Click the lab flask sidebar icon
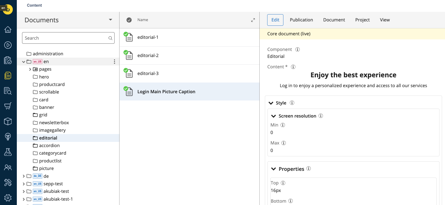 (8, 152)
